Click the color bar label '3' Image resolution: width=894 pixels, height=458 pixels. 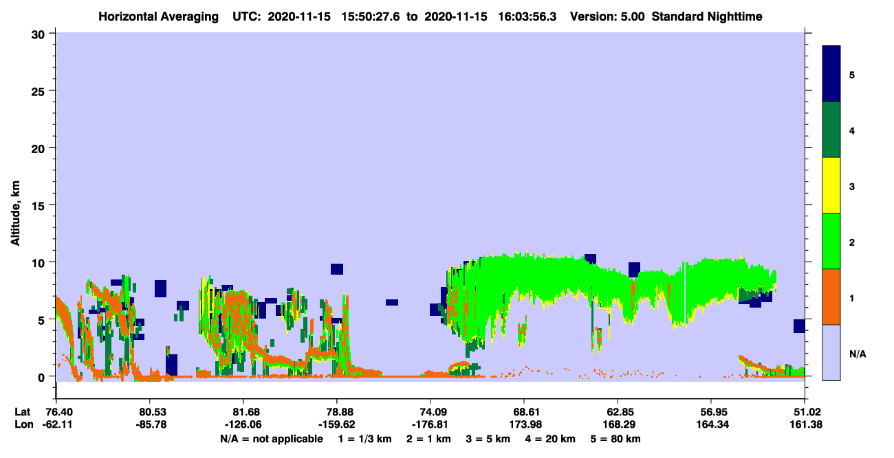tap(851, 186)
